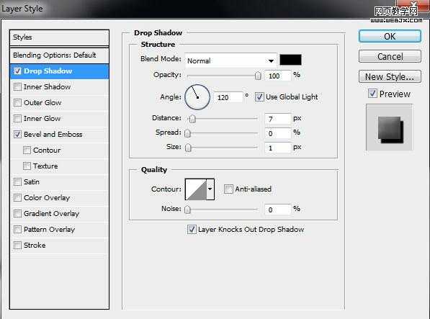Enable the Satin checkbox

[x=17, y=182]
